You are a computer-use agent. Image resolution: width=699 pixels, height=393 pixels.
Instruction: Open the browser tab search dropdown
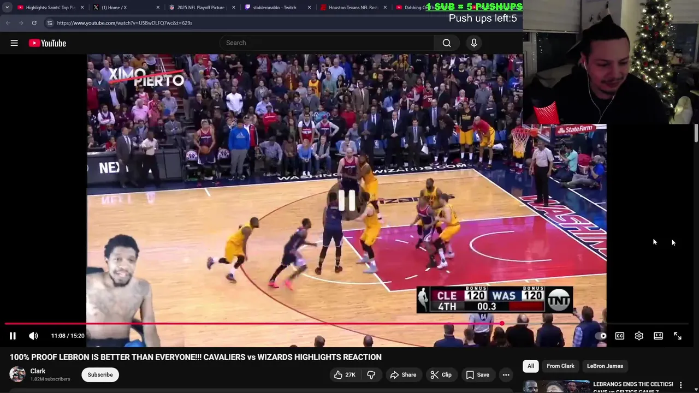point(7,8)
